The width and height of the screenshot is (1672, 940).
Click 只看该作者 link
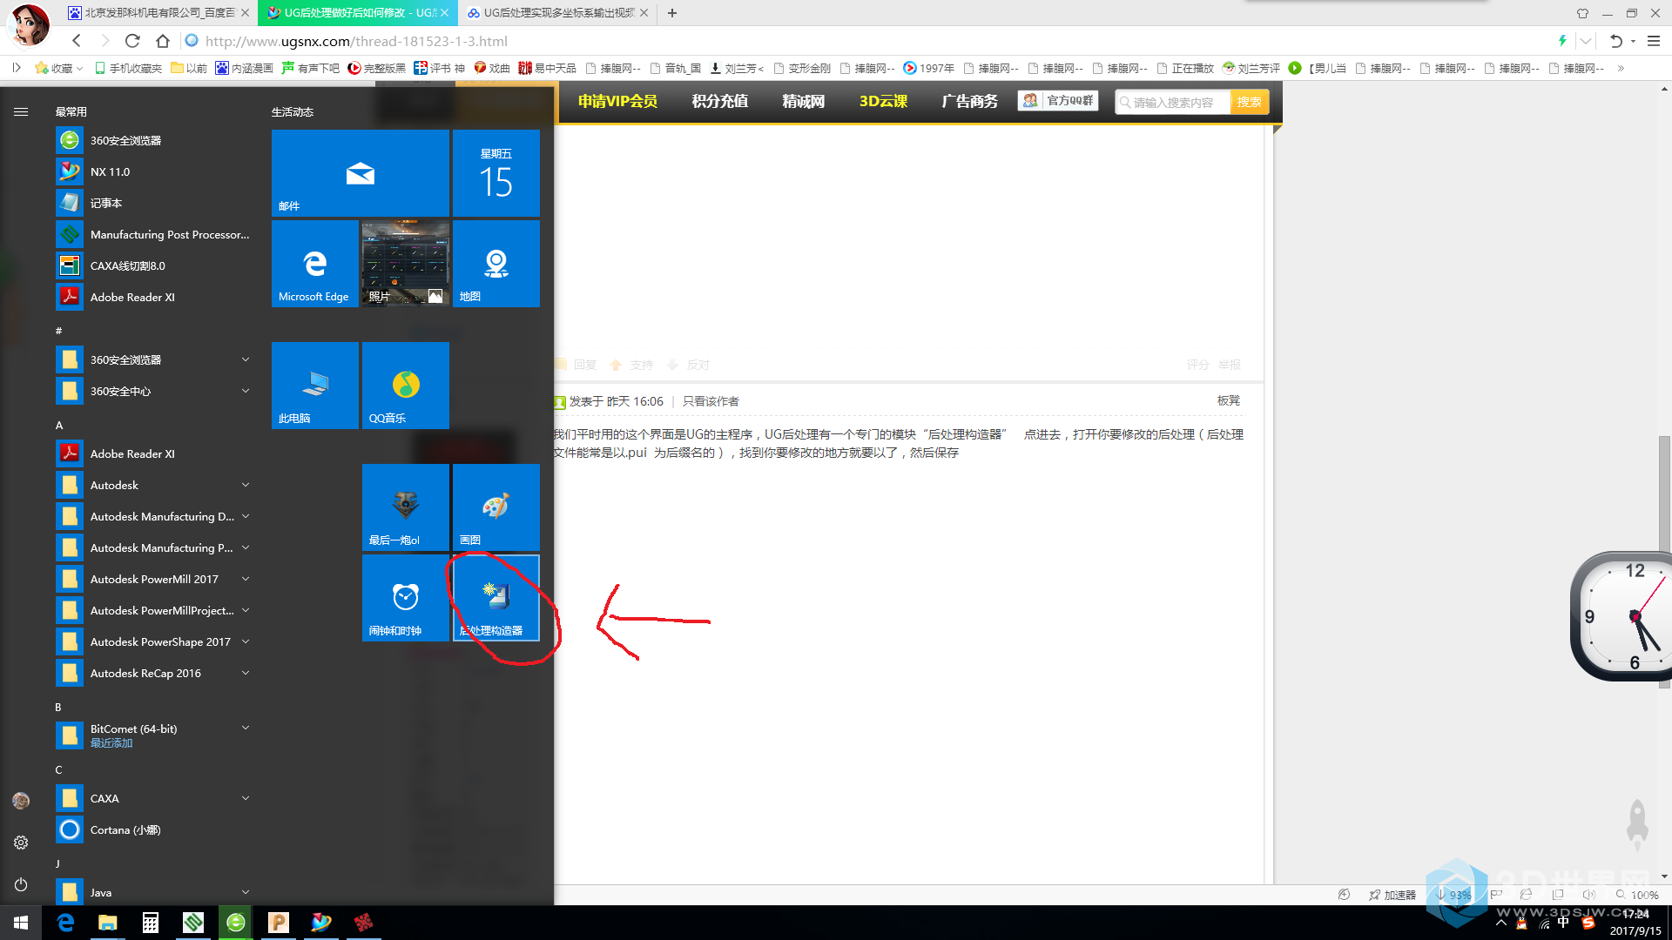pos(711,401)
